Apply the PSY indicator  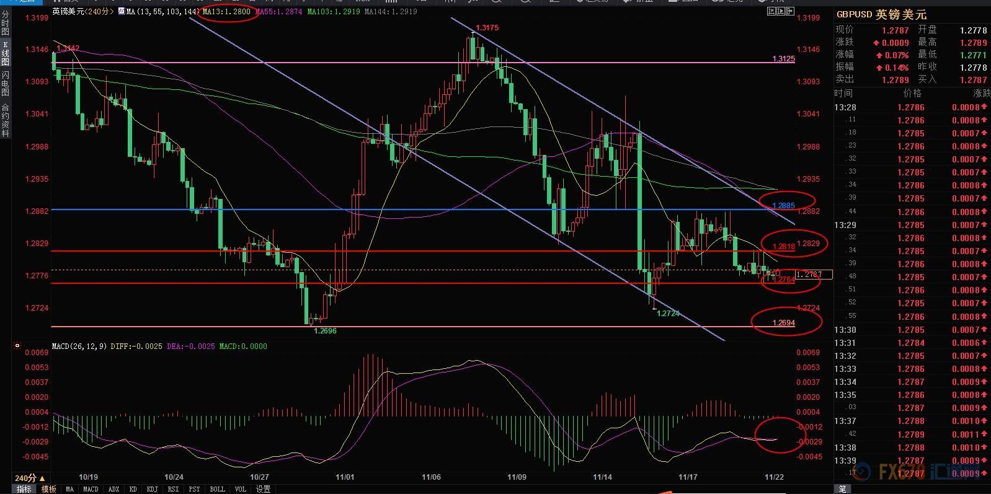[194, 489]
